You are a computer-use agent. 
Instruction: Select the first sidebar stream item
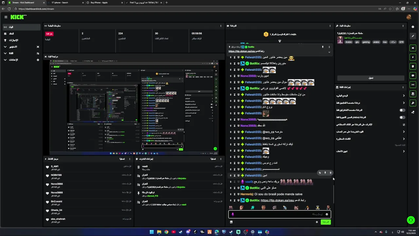pos(21,27)
